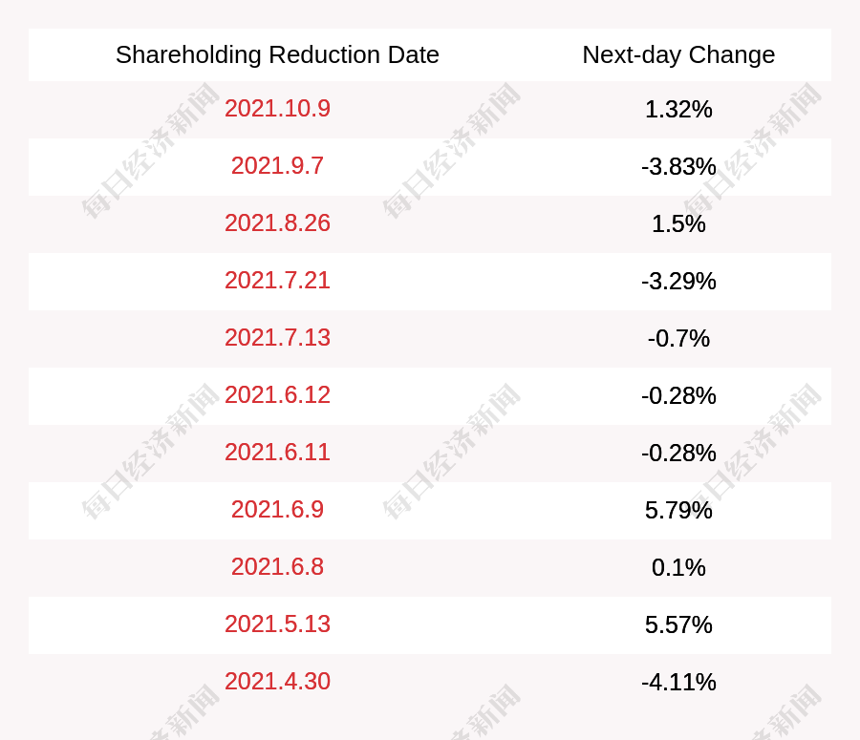The image size is (860, 740).
Task: Select the 2021.10.9 date entry
Action: tap(277, 109)
